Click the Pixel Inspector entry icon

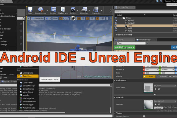click(x=21, y=98)
